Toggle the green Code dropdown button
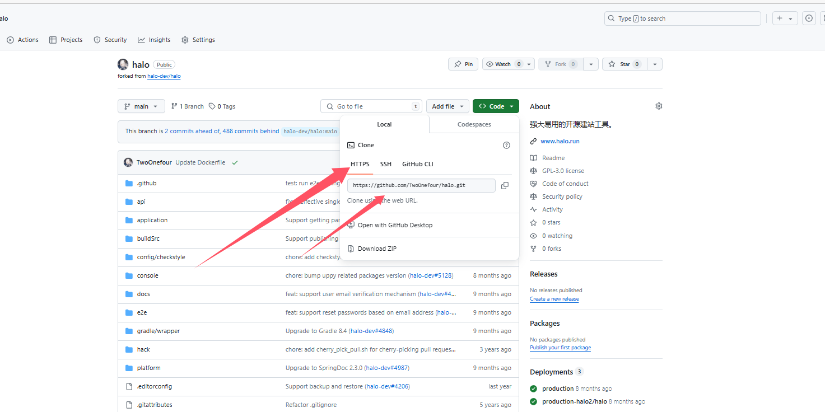Image resolution: width=825 pixels, height=412 pixels. (x=496, y=106)
